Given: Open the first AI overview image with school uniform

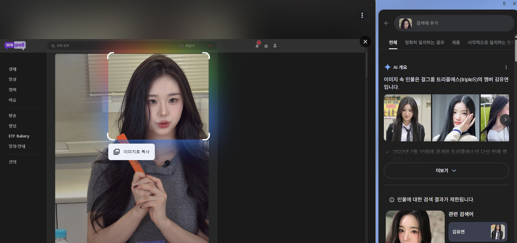Looking at the screenshot, I should 407,118.
